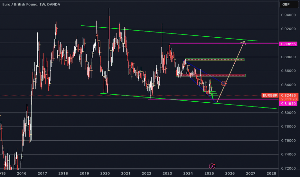Select the upper red zone rectangle near 0.876
Image resolution: width=300 pixels, height=177 pixels.
[214, 60]
